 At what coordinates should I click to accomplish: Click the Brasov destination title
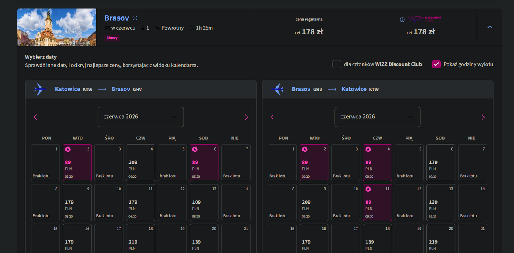click(117, 18)
